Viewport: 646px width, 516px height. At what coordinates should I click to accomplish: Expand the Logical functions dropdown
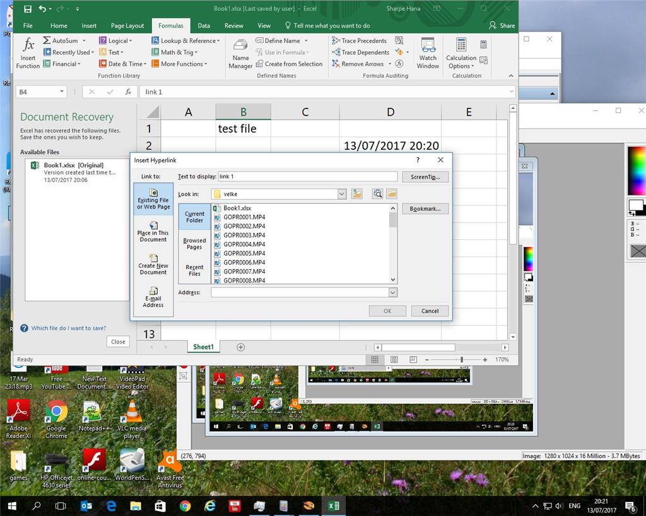[x=131, y=41]
